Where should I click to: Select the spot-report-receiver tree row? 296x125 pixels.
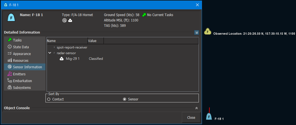point(72,47)
